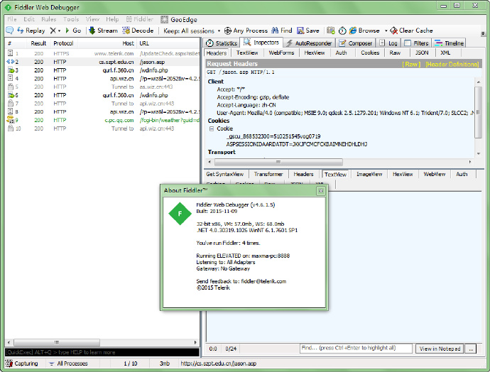Toggle Capturing in the status bar
This screenshot has width=490, height=372.
click(x=22, y=363)
